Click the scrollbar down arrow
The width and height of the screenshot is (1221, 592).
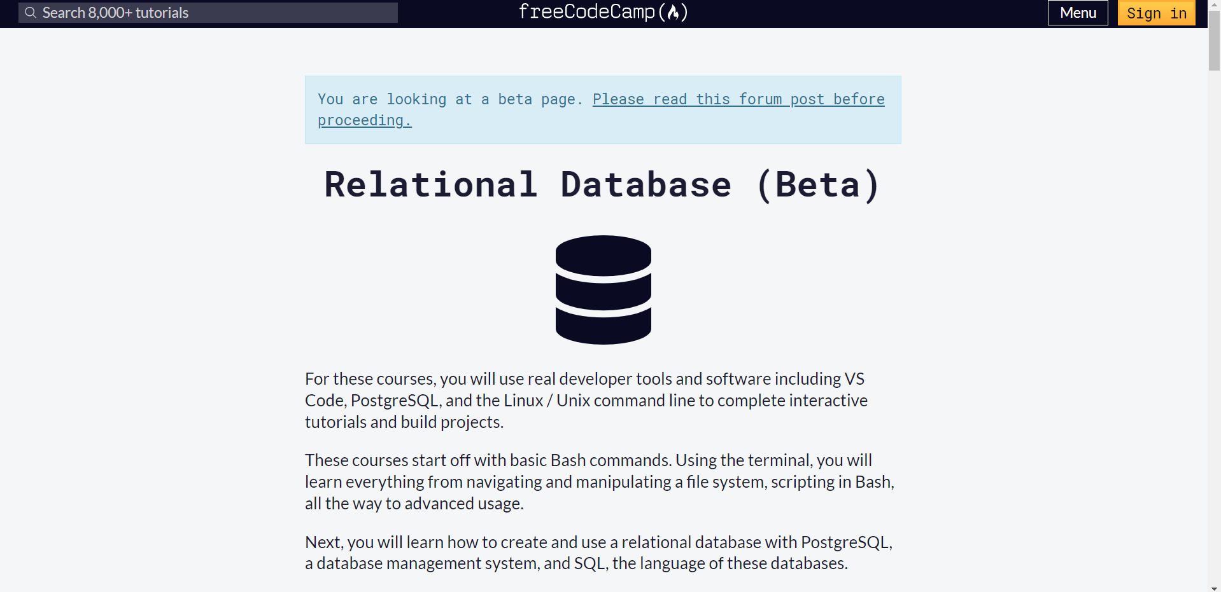(x=1214, y=588)
